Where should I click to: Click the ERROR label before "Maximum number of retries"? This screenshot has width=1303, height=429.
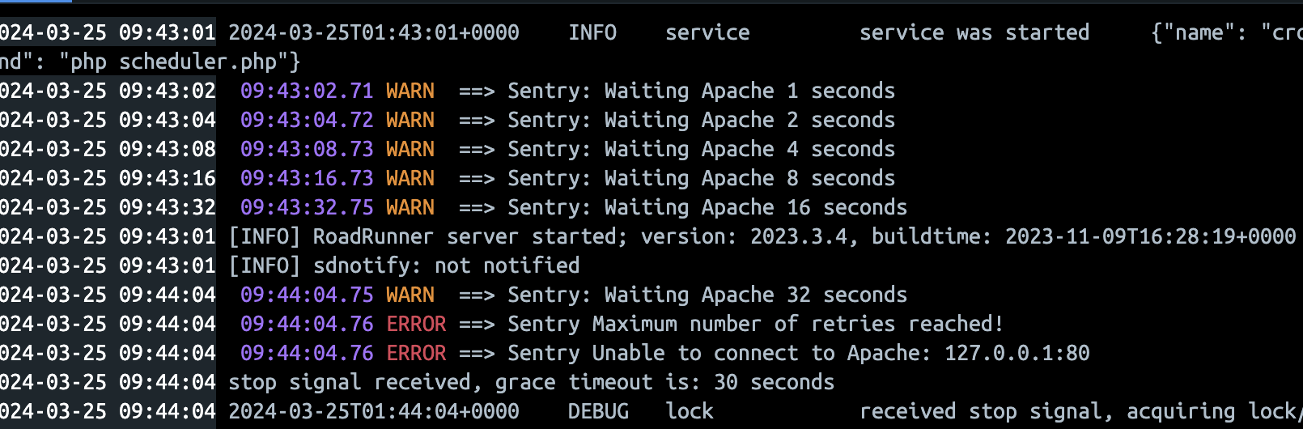point(416,324)
